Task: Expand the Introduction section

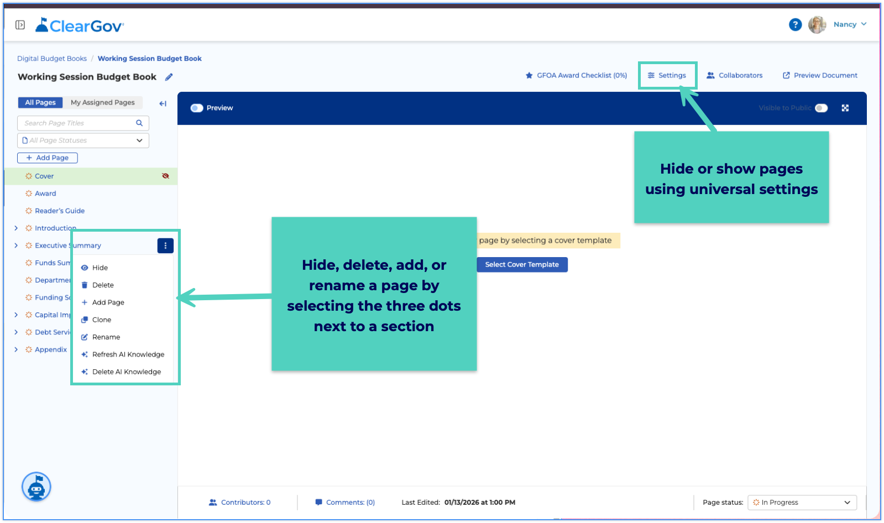Action: click(x=16, y=228)
